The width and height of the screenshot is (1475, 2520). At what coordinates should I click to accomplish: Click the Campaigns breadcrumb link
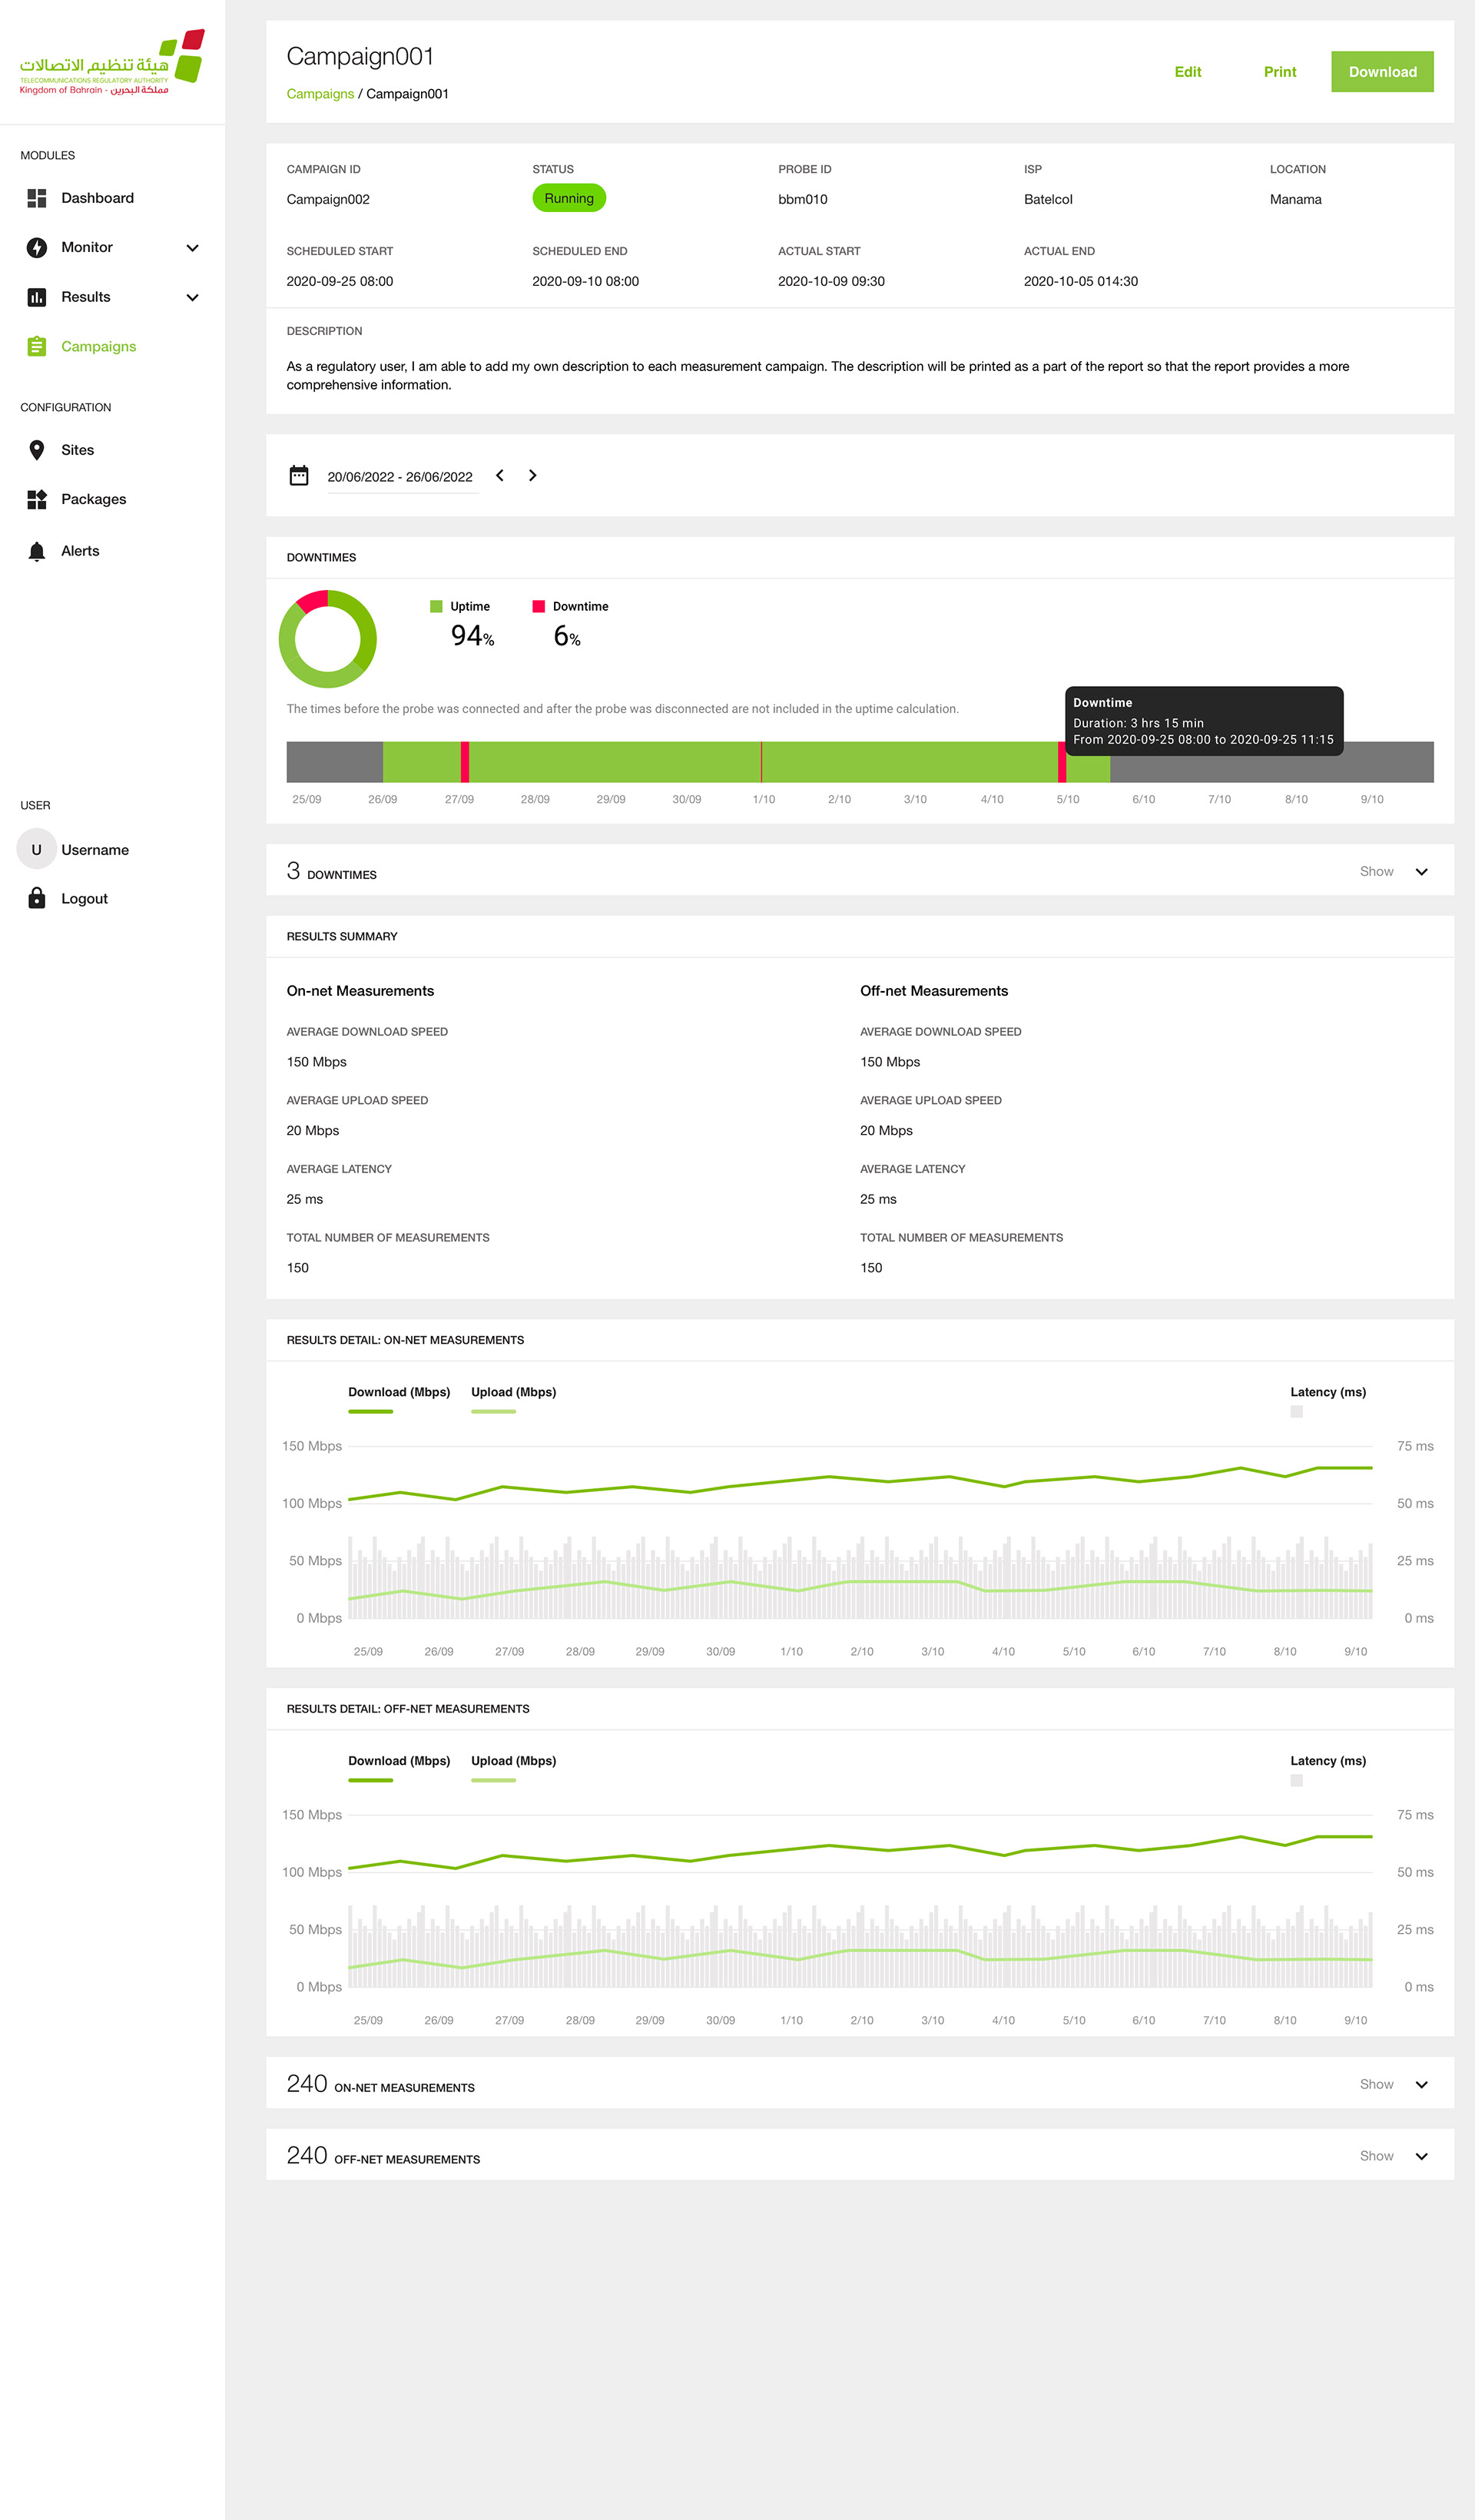(320, 94)
